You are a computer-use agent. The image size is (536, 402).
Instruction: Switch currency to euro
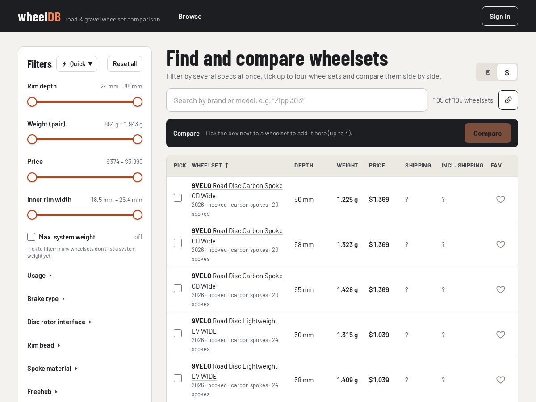pyautogui.click(x=487, y=72)
